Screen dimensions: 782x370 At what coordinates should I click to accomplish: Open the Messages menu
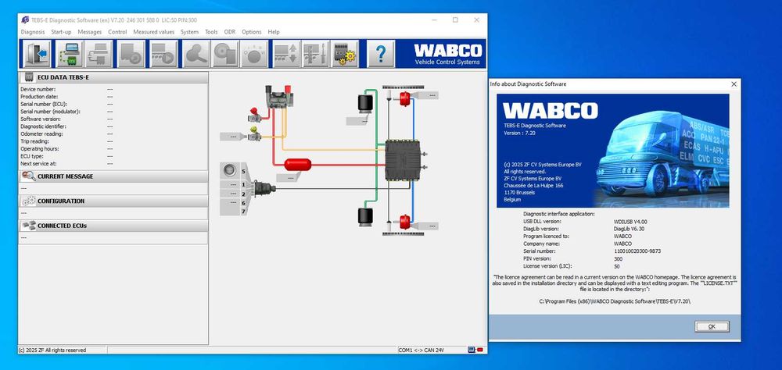90,32
